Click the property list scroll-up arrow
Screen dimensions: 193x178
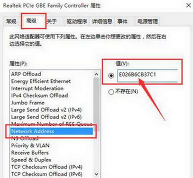[96, 74]
